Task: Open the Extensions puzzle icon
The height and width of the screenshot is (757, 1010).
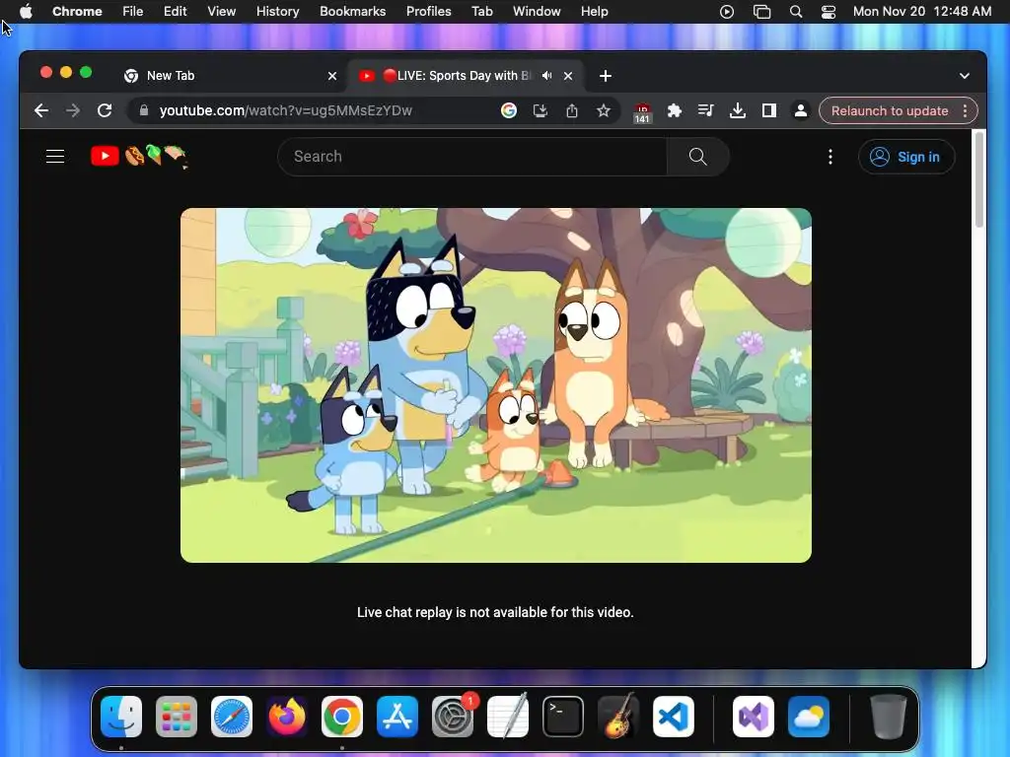Action: [x=675, y=110]
